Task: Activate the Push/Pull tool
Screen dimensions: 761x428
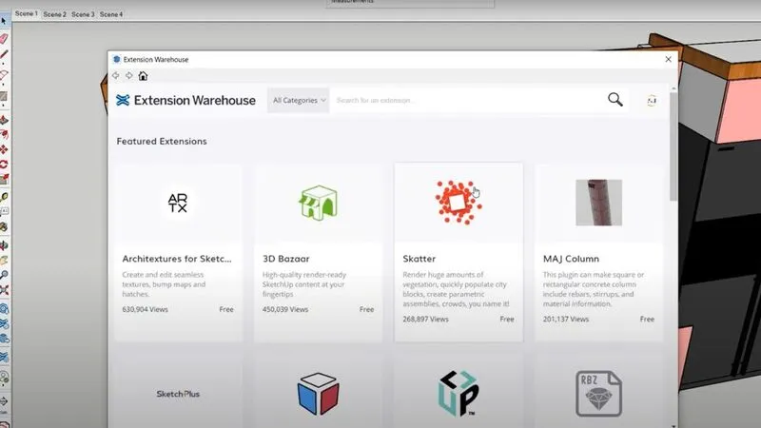Action: pos(4,120)
